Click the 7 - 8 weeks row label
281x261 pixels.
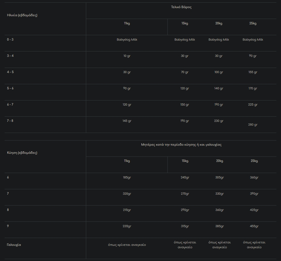pos(10,121)
